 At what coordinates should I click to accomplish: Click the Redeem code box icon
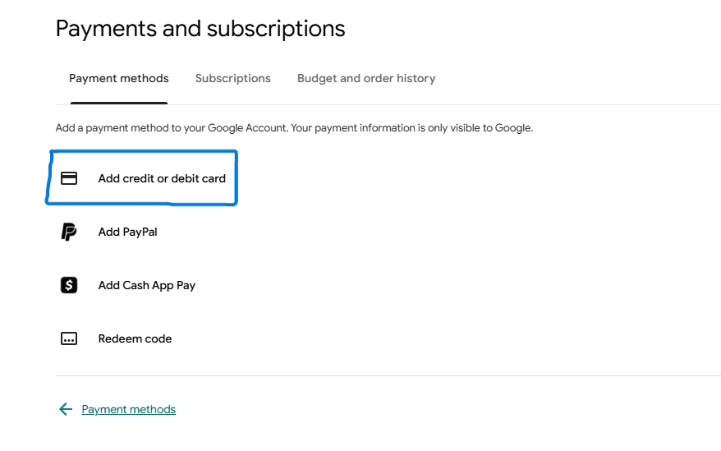[69, 338]
